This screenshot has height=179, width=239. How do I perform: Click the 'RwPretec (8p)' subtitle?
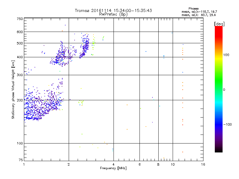113,14
